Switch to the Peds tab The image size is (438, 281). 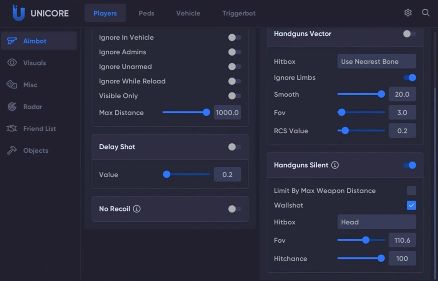146,13
